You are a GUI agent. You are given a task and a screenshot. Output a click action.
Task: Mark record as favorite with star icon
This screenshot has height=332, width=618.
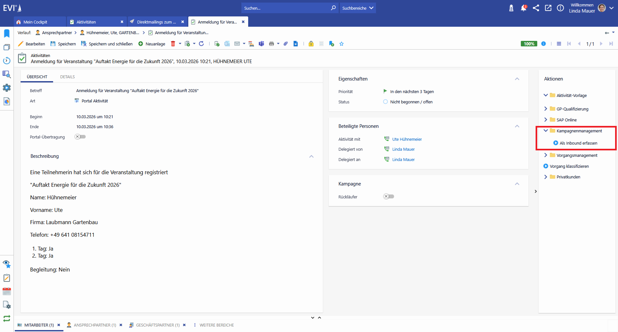point(342,44)
